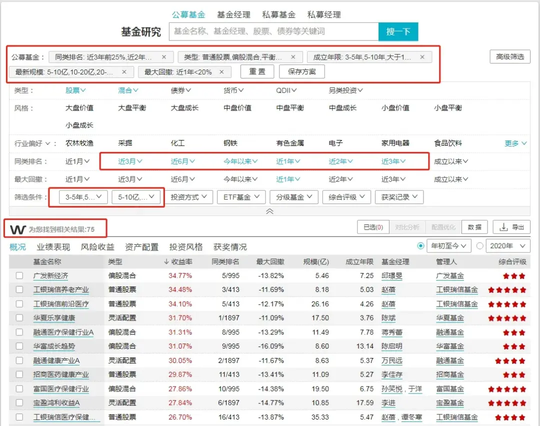540x426 pixels.
Task: Open the 债券 type dropdown
Action: [x=181, y=90]
